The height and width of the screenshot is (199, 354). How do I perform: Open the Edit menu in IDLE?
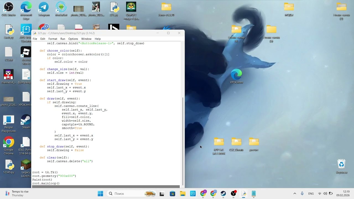point(43,39)
